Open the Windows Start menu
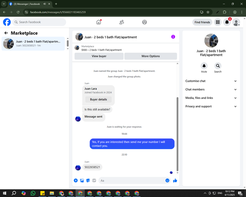The width and height of the screenshot is (246, 197). 4,193
